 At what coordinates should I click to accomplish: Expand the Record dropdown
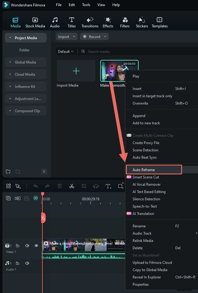coord(94,37)
